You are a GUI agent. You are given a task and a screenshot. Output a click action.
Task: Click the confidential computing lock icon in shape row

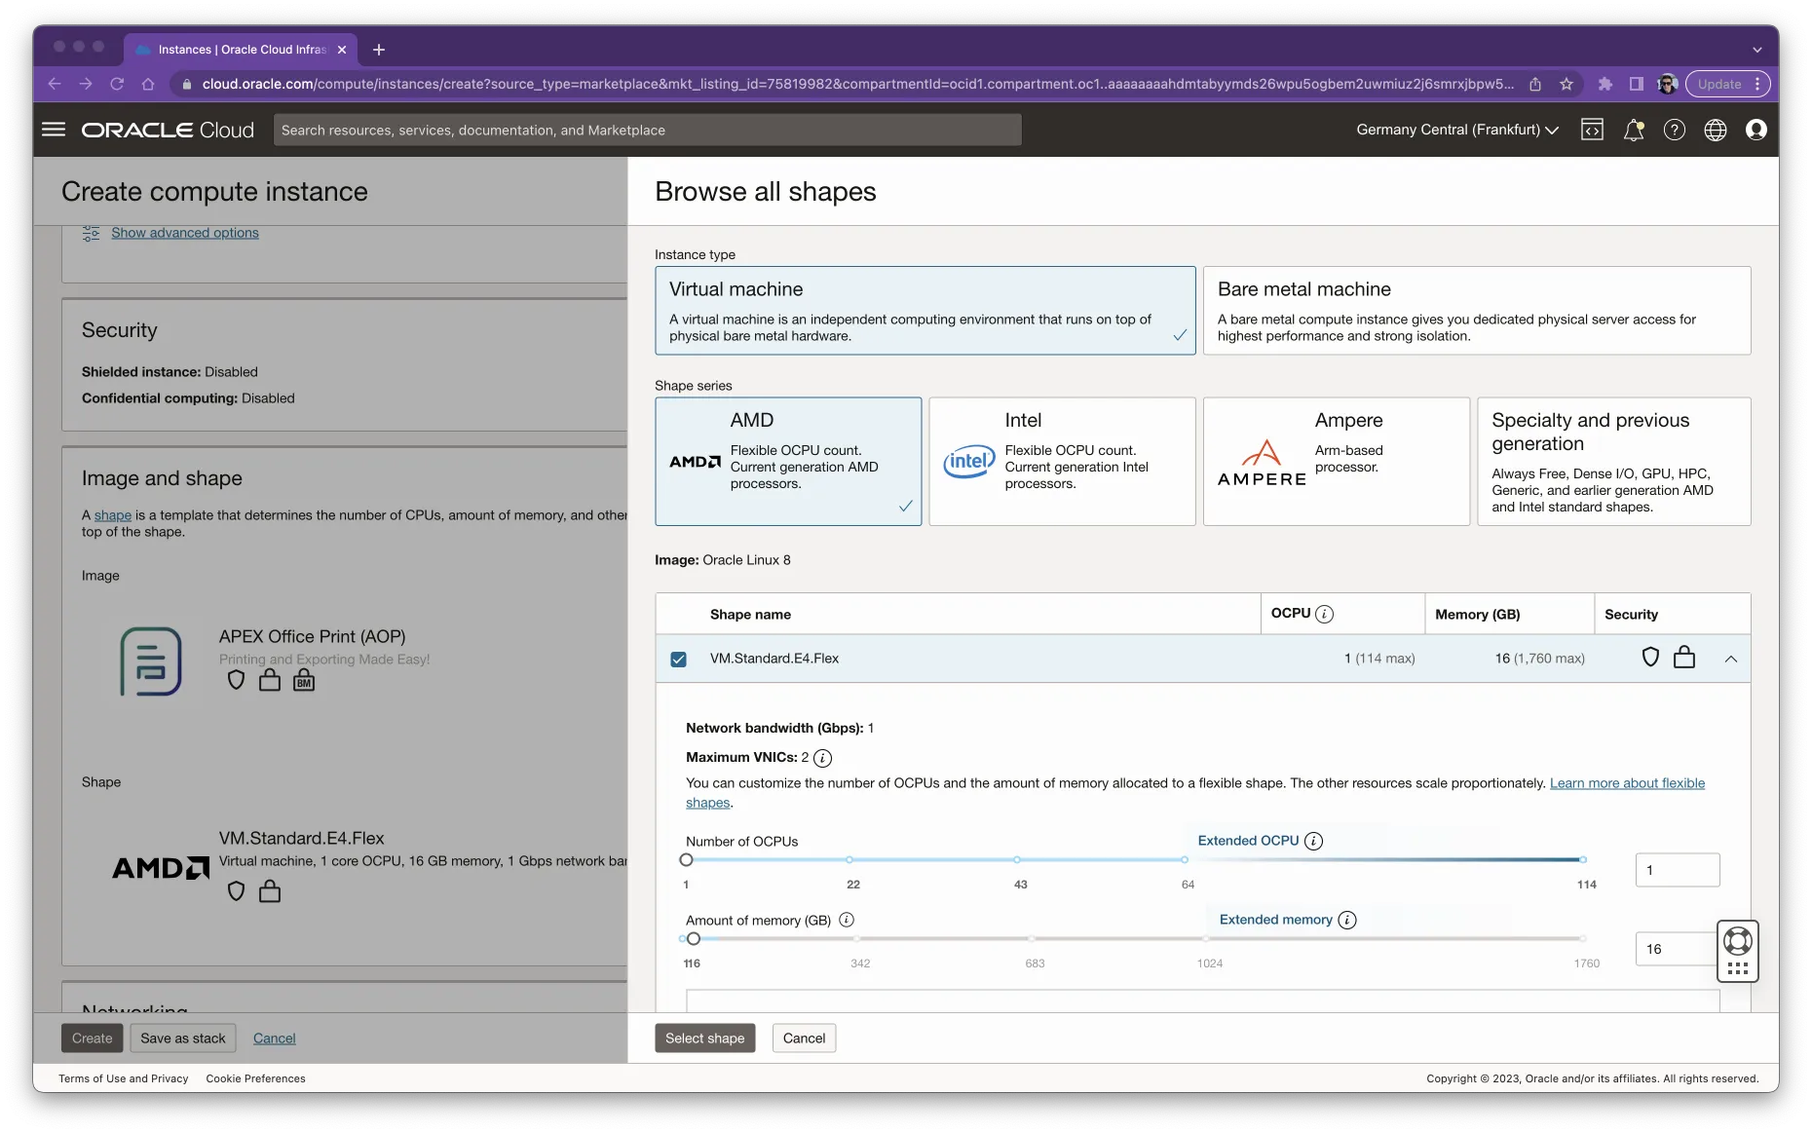1684,658
